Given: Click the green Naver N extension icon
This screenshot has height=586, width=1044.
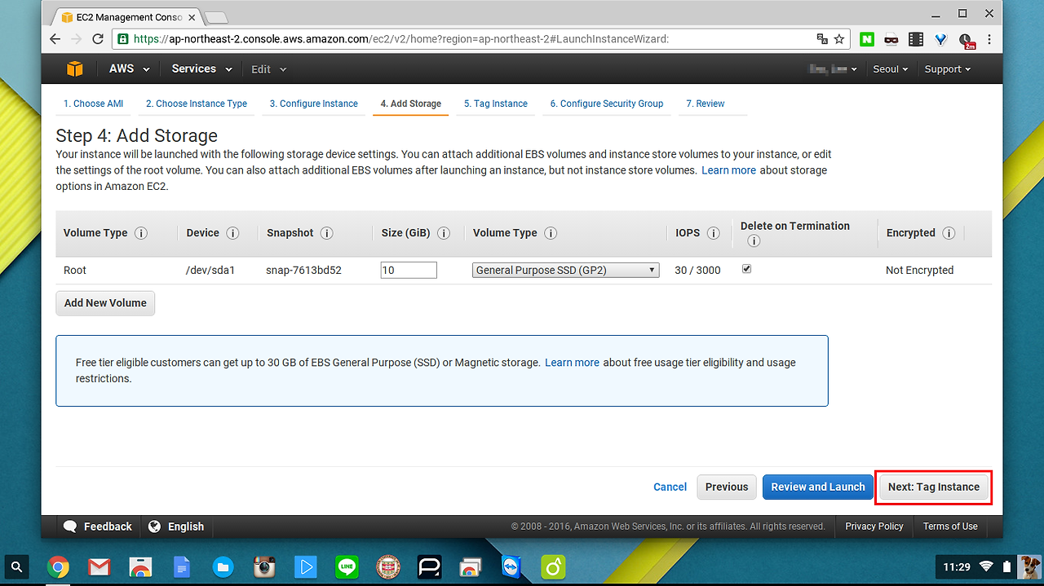Looking at the screenshot, I should pyautogui.click(x=867, y=39).
